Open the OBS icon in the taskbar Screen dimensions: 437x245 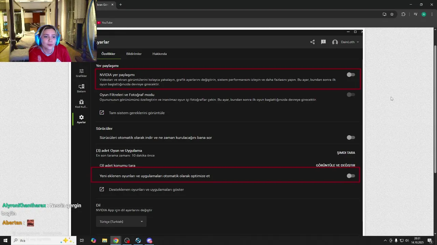pos(127,241)
